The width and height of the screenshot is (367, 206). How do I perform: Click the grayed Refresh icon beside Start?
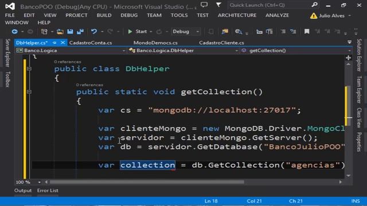(x=159, y=31)
